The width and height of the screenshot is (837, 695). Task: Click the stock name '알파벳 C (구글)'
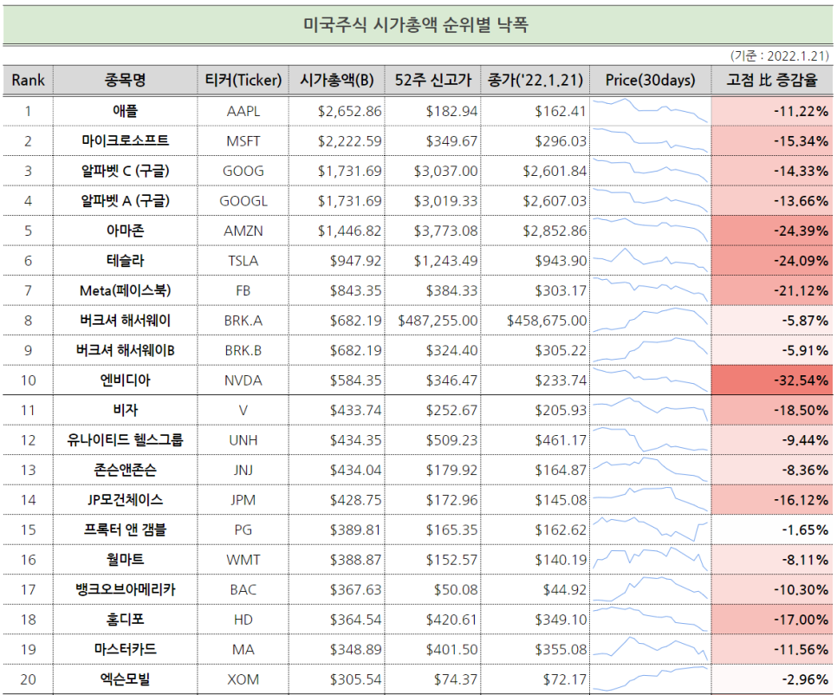pyautogui.click(x=125, y=171)
